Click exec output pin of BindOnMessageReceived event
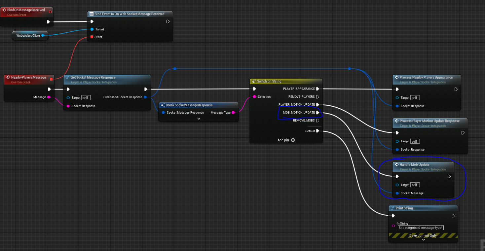The height and width of the screenshot is (251, 485). tap(48, 22)
